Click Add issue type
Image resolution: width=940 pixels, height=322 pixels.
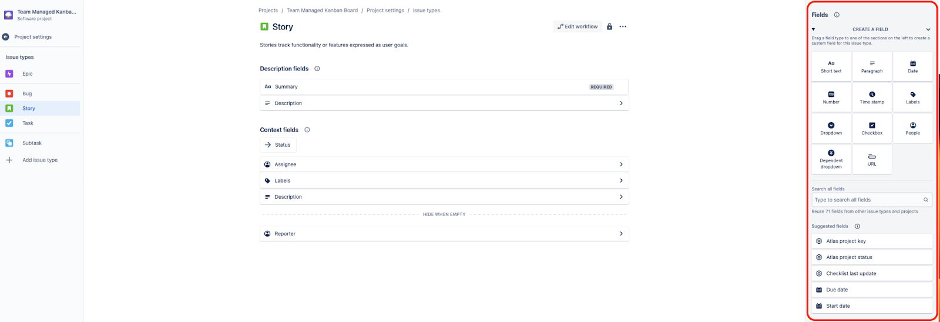click(x=40, y=160)
